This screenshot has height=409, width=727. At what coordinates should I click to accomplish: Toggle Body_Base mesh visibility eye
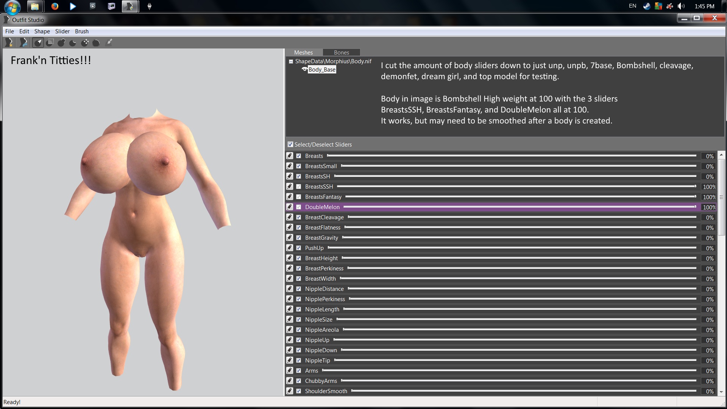tap(304, 69)
